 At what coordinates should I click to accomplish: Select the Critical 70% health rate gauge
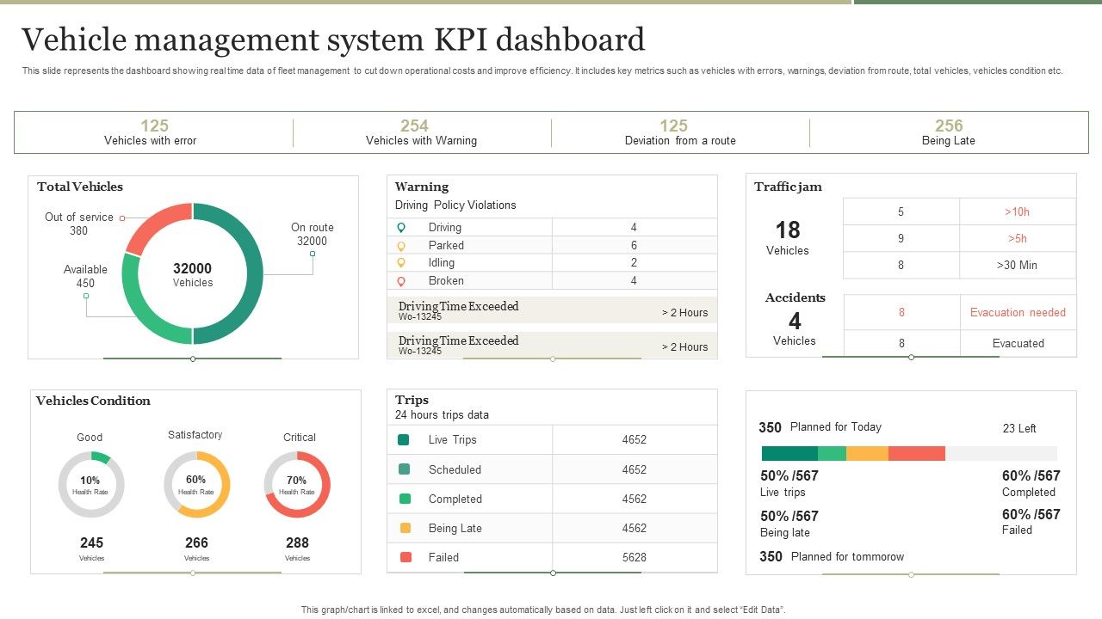click(x=297, y=484)
